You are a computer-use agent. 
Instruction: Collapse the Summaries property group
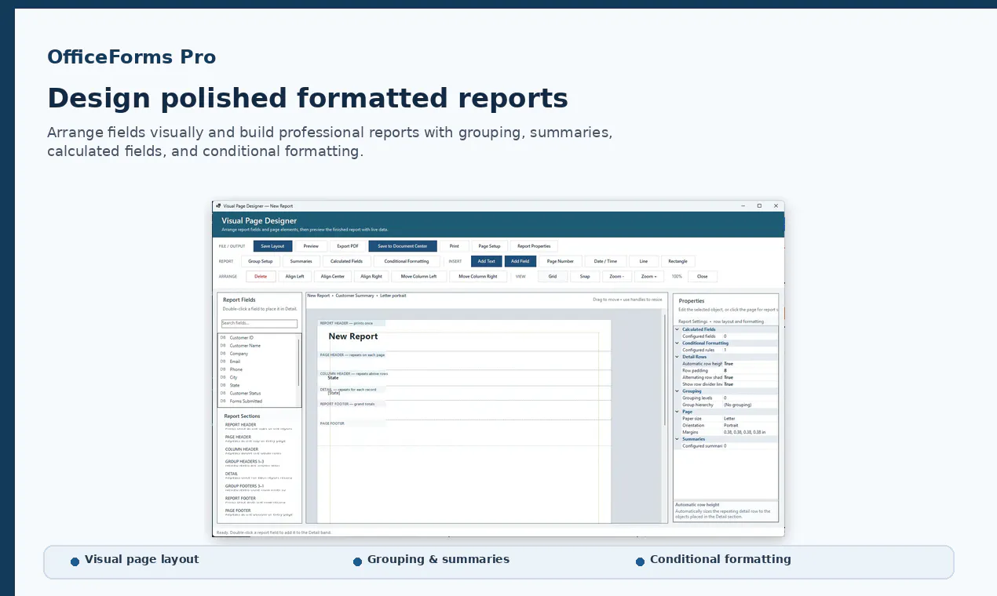click(x=677, y=439)
